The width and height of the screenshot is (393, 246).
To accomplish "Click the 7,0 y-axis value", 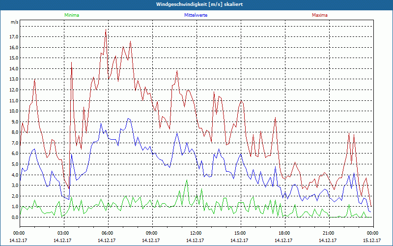I will [x=15, y=143].
